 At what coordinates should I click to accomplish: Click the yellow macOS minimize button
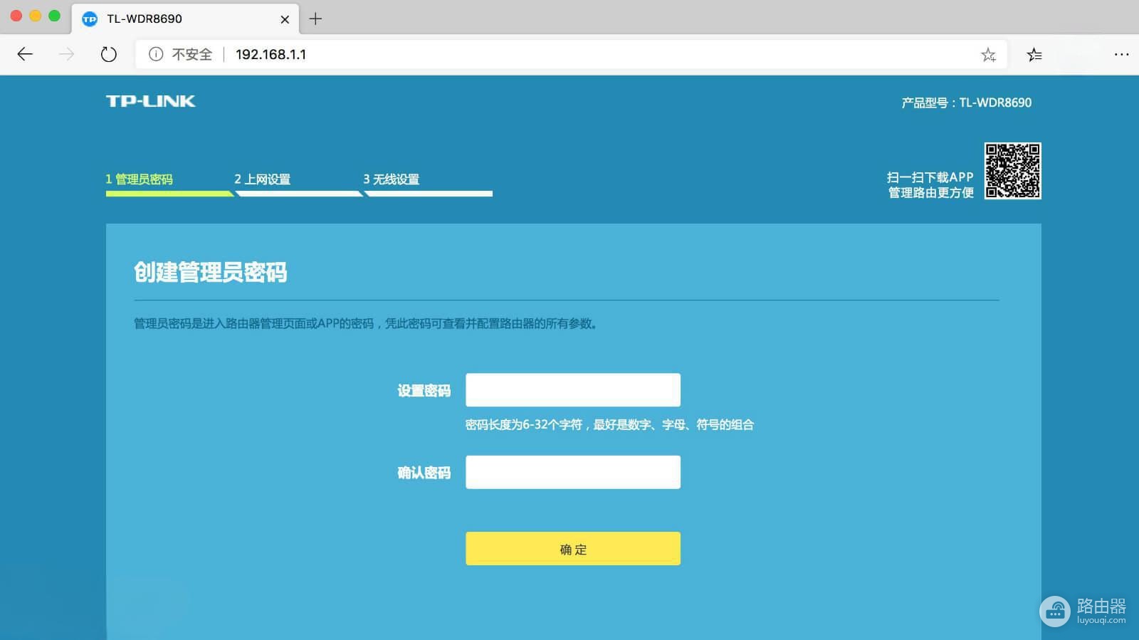point(35,16)
